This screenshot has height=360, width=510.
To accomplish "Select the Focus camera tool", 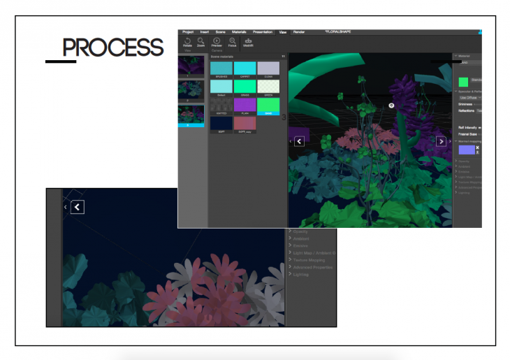I will [233, 42].
